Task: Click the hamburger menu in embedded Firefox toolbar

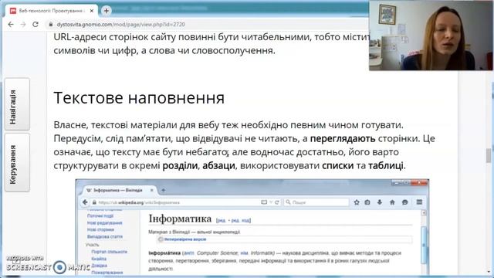Action: click(419, 202)
